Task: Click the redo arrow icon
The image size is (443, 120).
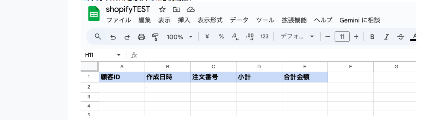Action: [x=127, y=37]
